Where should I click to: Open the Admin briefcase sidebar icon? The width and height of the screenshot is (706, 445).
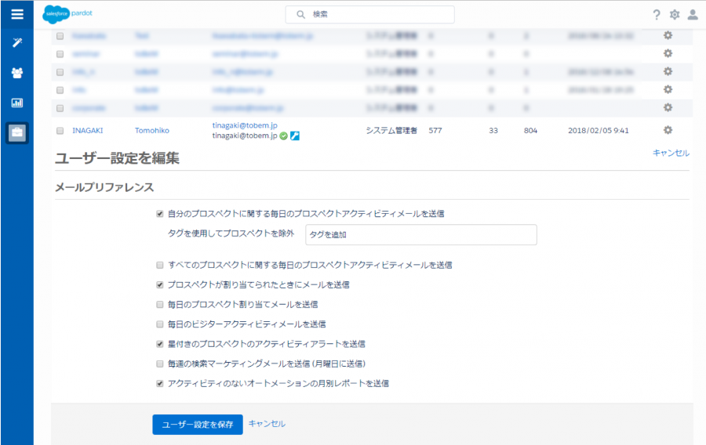[x=16, y=132]
